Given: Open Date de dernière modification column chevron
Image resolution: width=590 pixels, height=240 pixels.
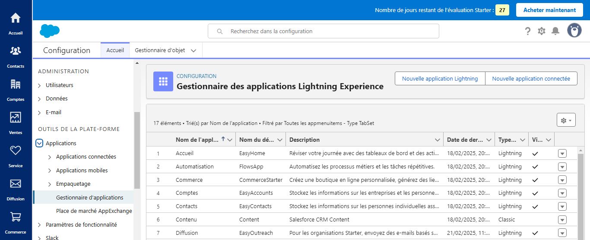Looking at the screenshot, I should [x=489, y=140].
